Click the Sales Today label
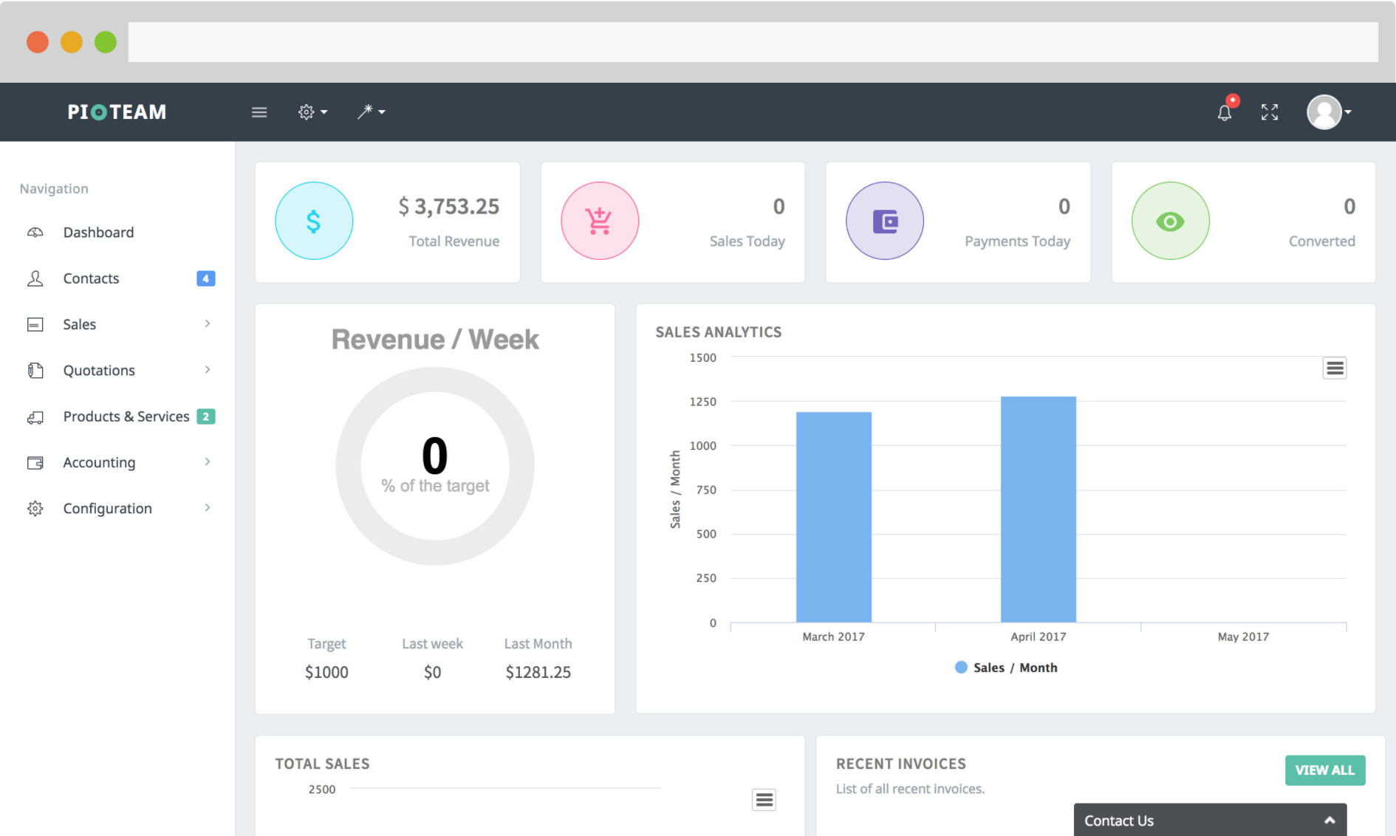This screenshot has height=836, width=1396. click(x=747, y=241)
